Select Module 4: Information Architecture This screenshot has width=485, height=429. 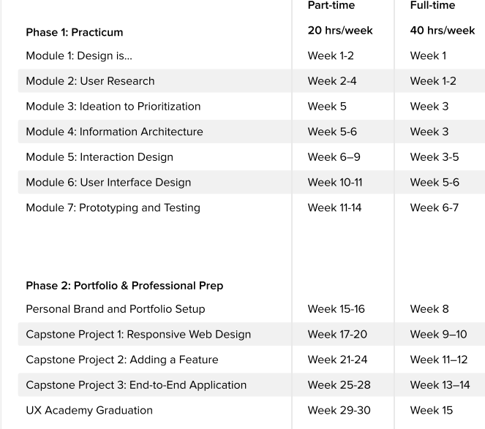(x=114, y=132)
